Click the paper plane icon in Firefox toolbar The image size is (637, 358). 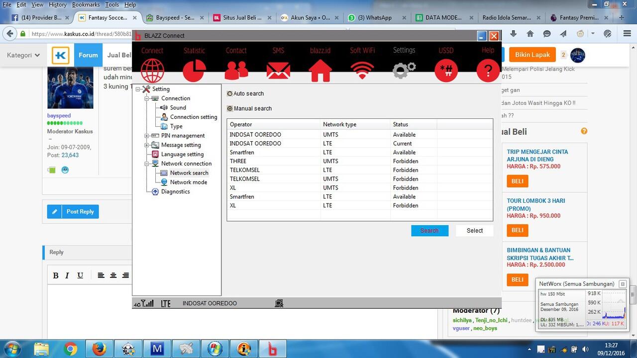tap(563, 34)
